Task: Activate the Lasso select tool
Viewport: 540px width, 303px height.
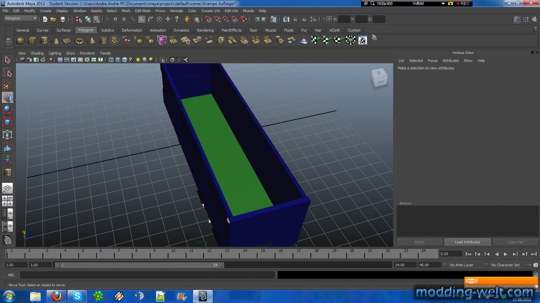Action: point(7,73)
